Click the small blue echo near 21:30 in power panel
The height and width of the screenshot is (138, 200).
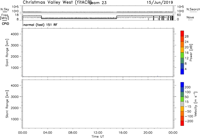(158, 76)
